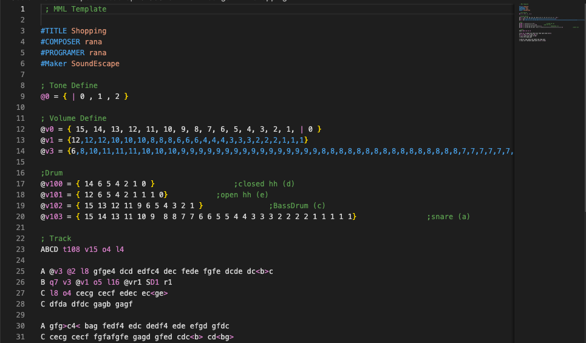Click the #PROGRAMER keyword on line 5
Image resolution: width=586 pixels, height=343 pixels.
[x=63, y=53]
